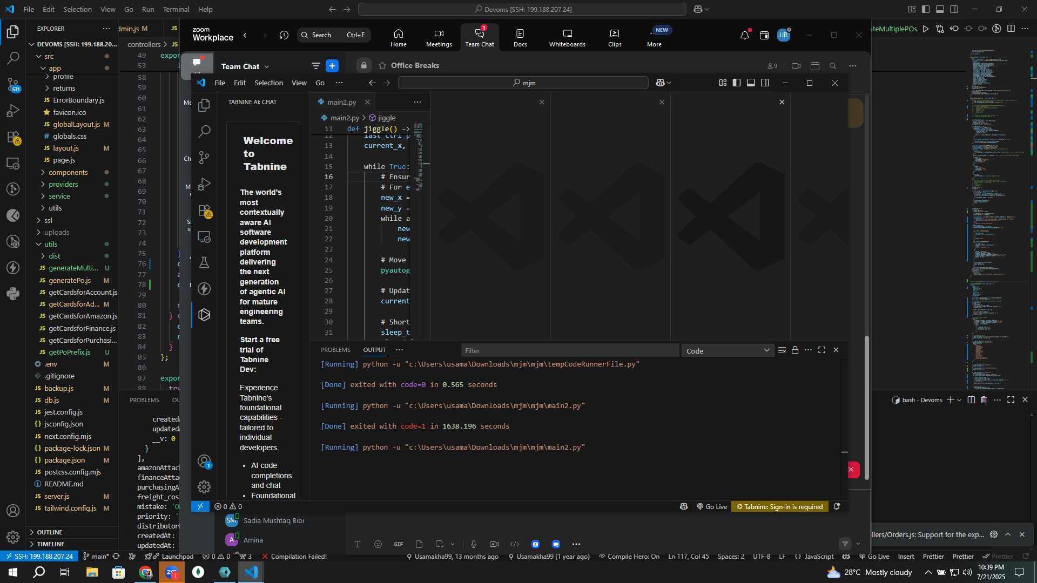This screenshot has width=1037, height=583.
Task: Collapse the src folder in Explorer
Action: 49,56
